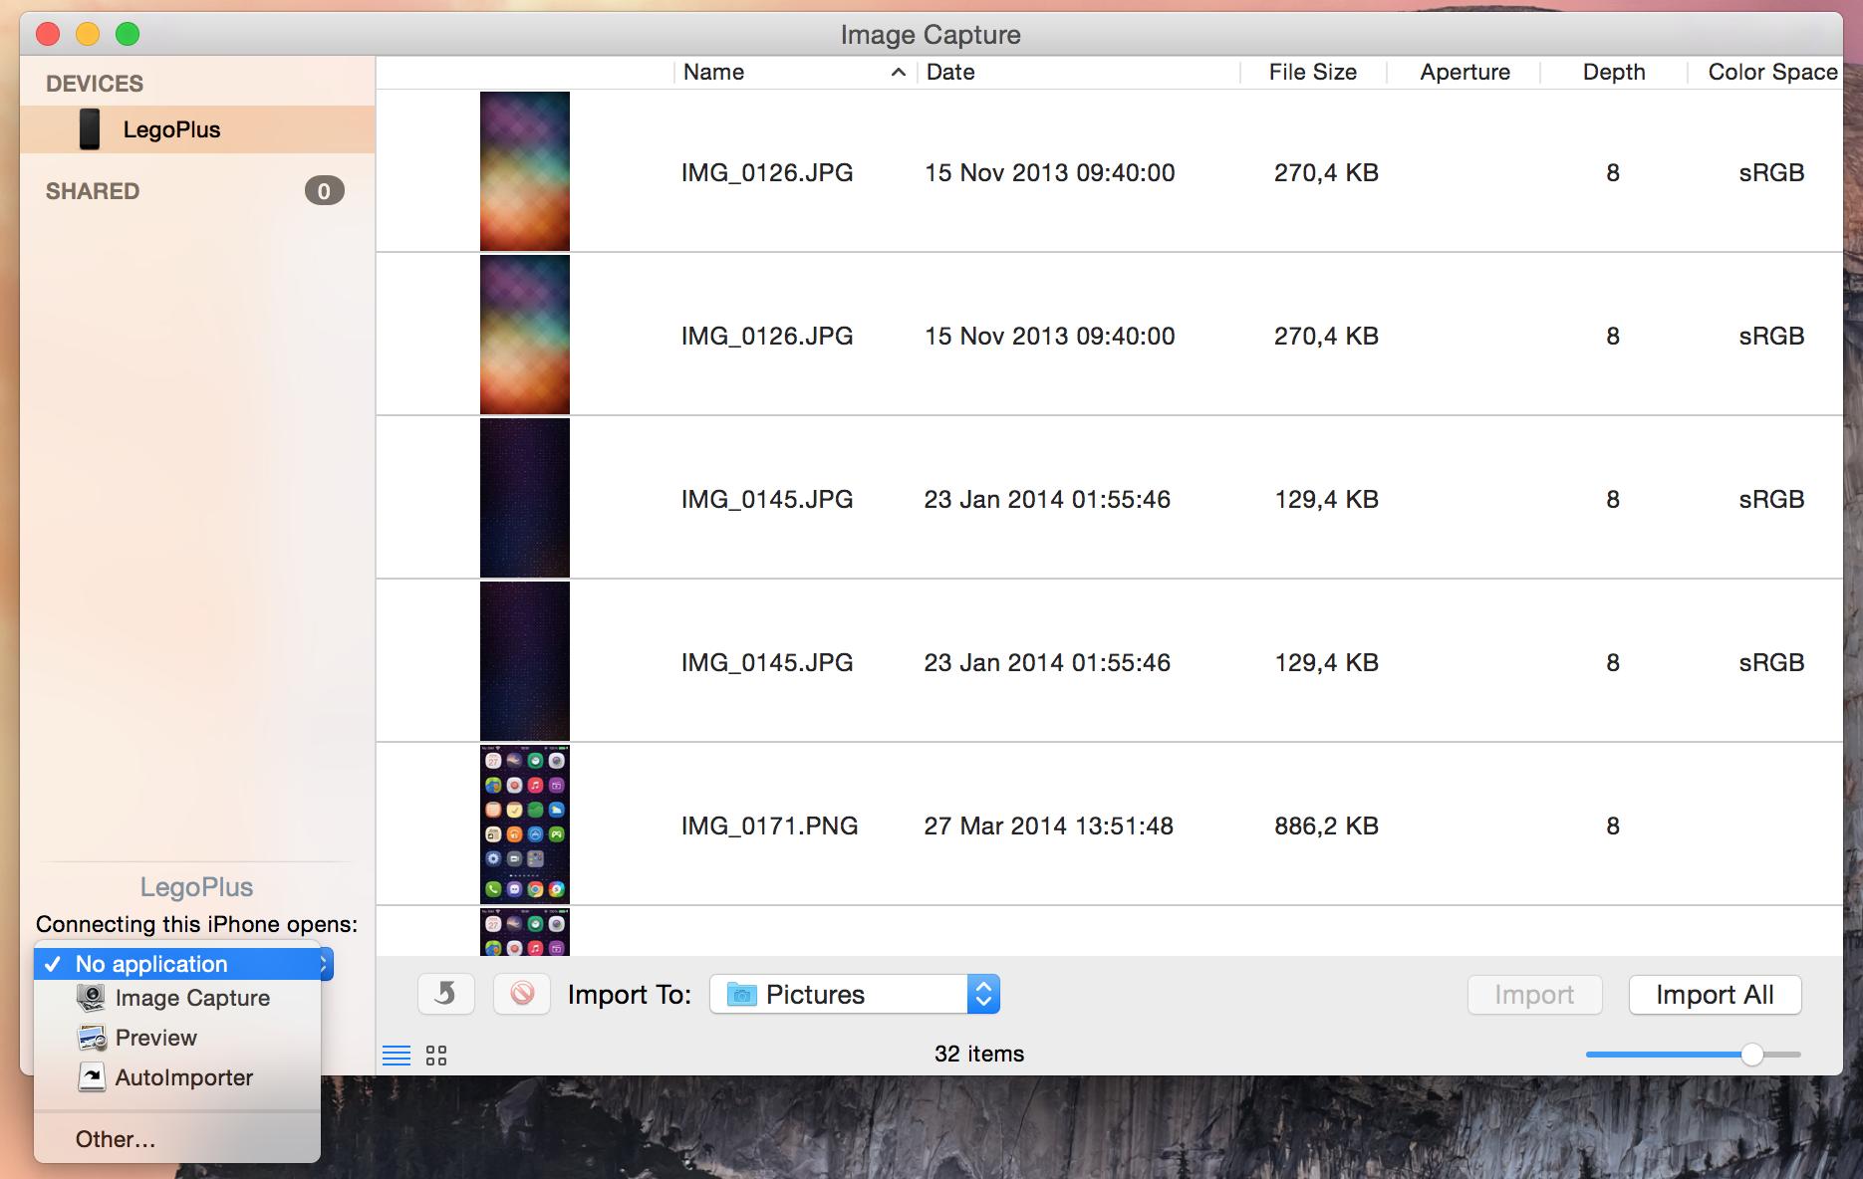Click the Date column header
Screen dimensions: 1863x1179
coord(949,72)
